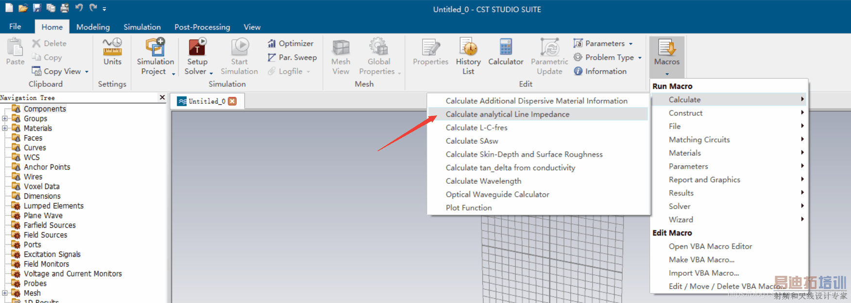Open the Parameters dropdown arrow
Screen dimensions: 851x303
(x=631, y=44)
